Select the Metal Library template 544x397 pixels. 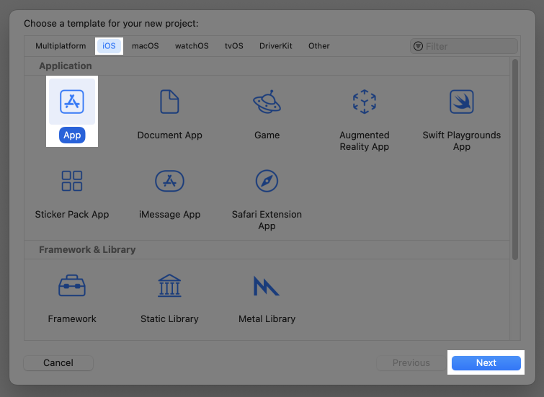tap(267, 287)
